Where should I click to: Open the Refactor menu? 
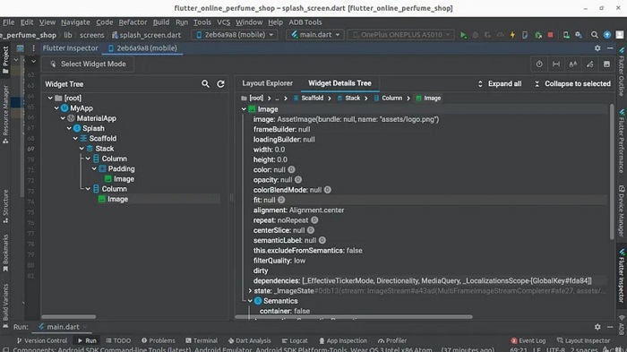[x=133, y=22]
